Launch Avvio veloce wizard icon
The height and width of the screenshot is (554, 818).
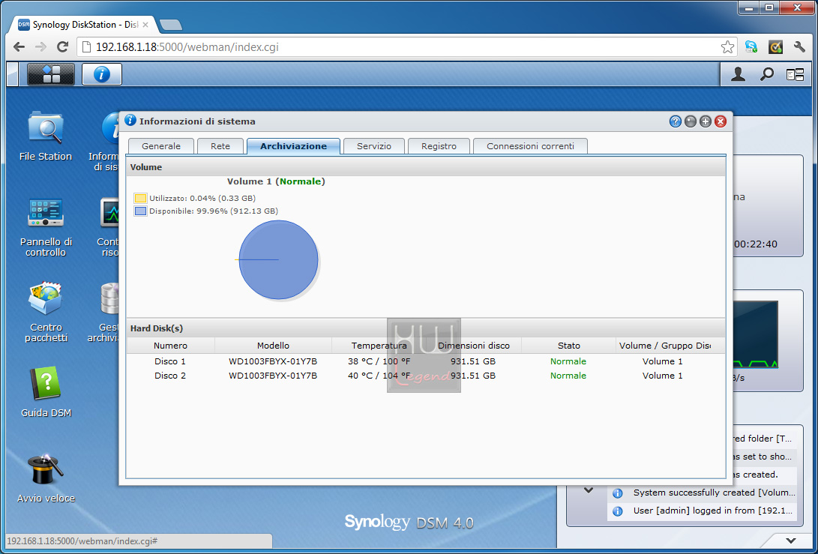coord(46,478)
